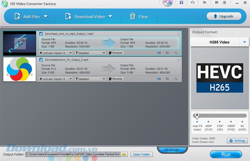The image size is (250, 161).
Task: Open the subtitle Disabled dropdown of second video
Action: tap(90, 79)
